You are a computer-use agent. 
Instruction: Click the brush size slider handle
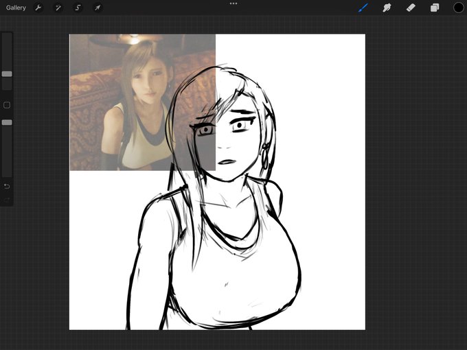coord(7,74)
